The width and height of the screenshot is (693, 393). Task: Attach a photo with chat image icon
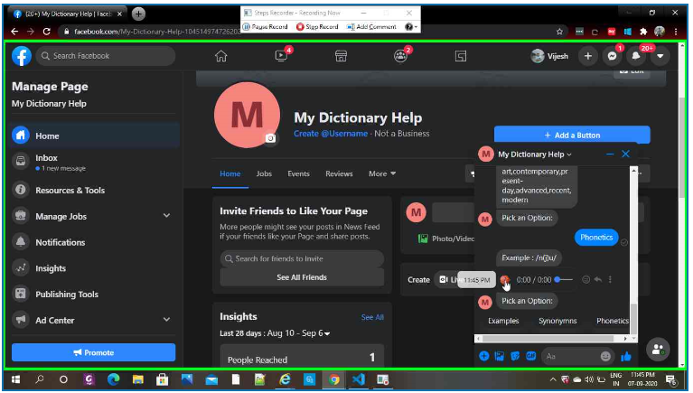[500, 356]
